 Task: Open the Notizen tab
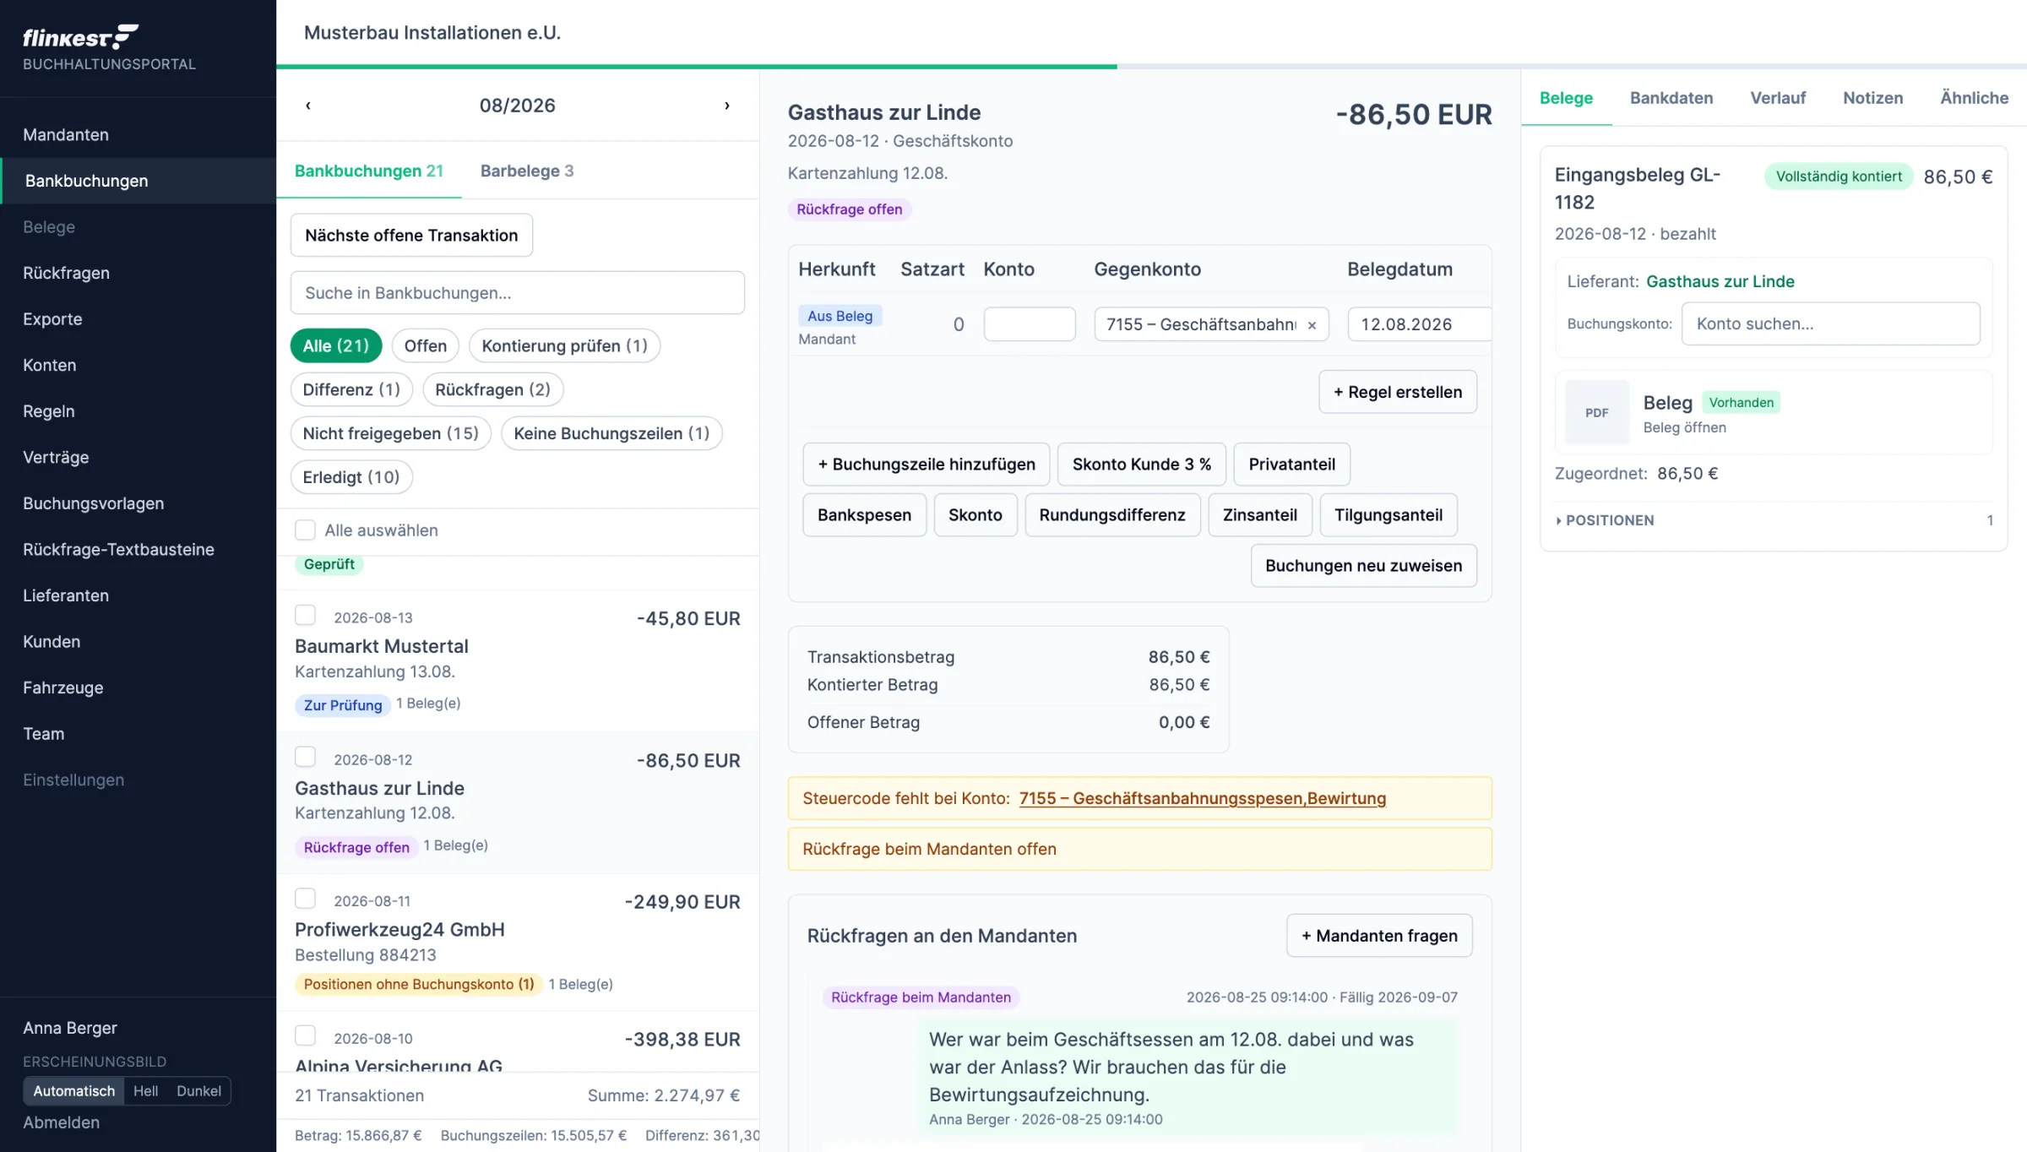tap(1872, 98)
